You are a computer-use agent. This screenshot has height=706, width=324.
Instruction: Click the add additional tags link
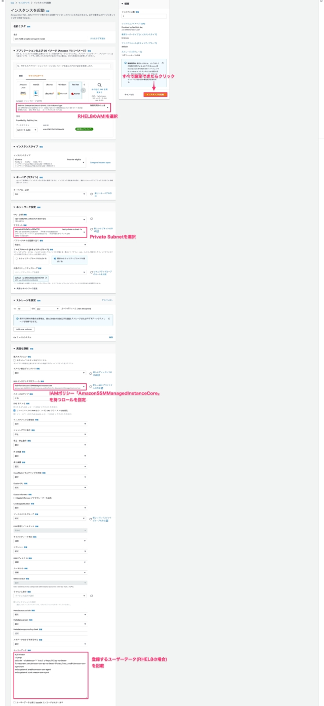[x=98, y=38]
